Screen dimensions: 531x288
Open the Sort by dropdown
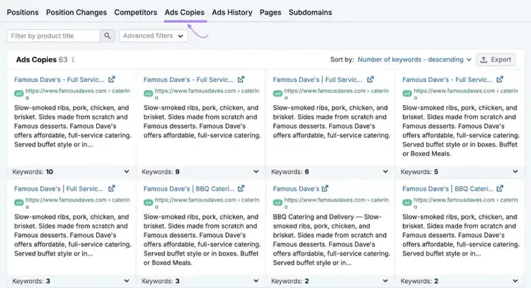414,59
